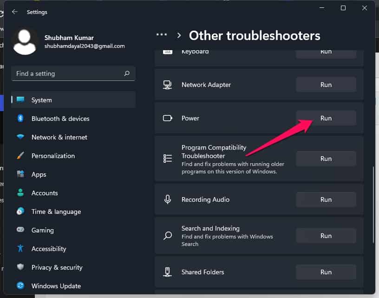
Task: Click the System monitor icon in sidebar
Action: [20, 99]
